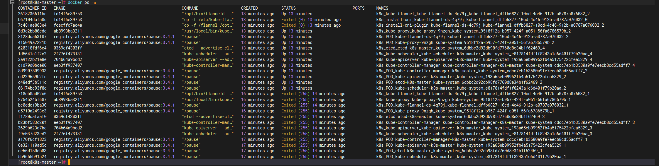Viewport: 659px width, 166px height.
Task: Click container ID f1780cafaaf0 in exited etcd row
Action: (32, 117)
